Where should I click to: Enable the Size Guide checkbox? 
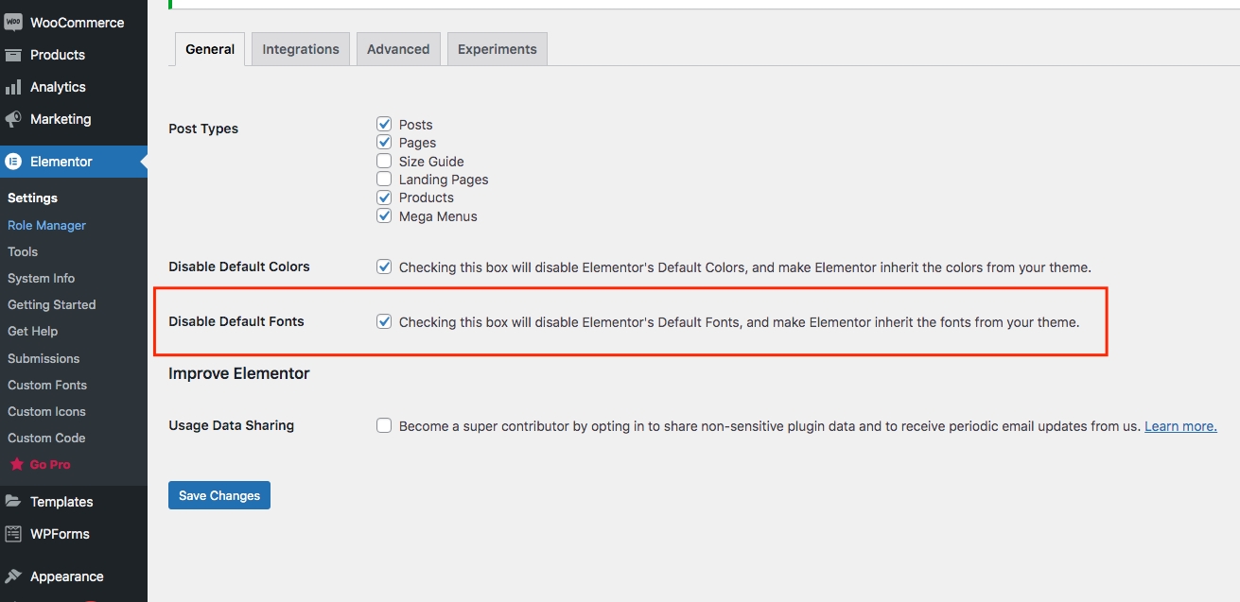384,161
